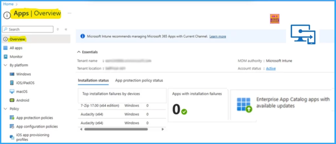
Task: Select iOS/iPadOS platform entry
Action: pyautogui.click(x=25, y=83)
